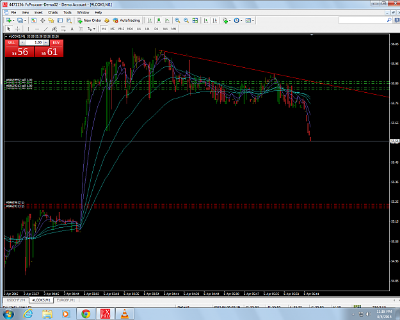This screenshot has width=400, height=320.
Task: Switch to the EURGBP,M1 chart tab
Action: [66, 300]
